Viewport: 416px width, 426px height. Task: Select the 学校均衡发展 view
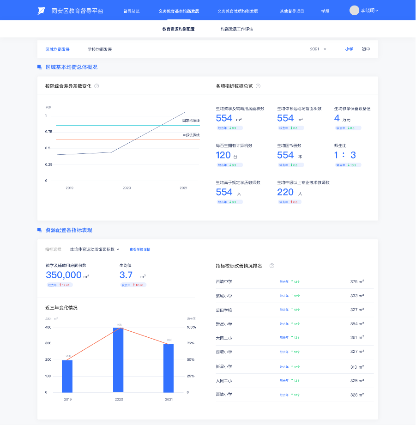pyautogui.click(x=100, y=49)
